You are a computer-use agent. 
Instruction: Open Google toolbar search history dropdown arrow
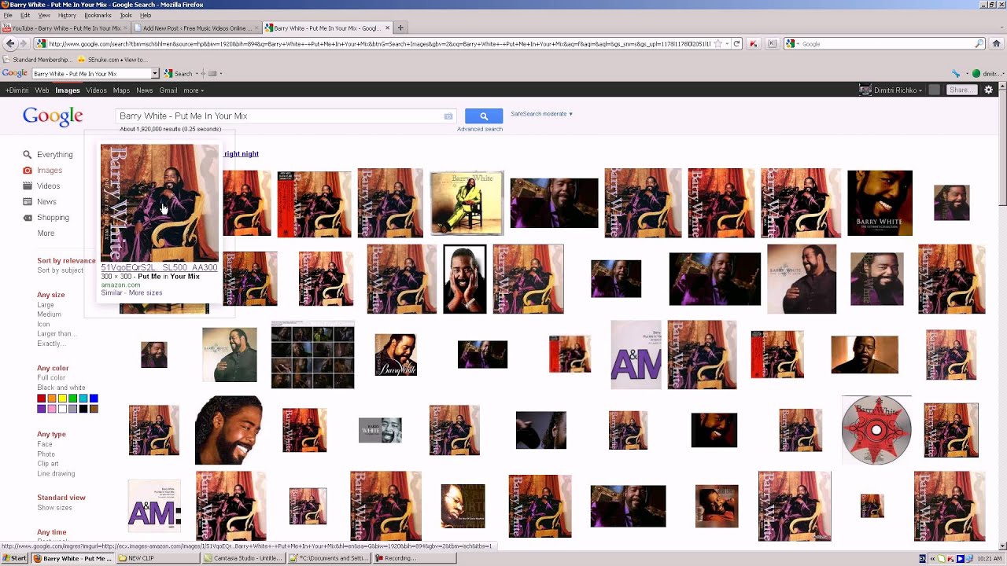point(155,74)
